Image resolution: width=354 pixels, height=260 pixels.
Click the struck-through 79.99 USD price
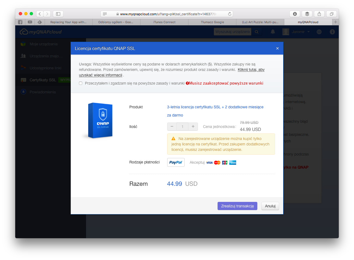point(249,122)
